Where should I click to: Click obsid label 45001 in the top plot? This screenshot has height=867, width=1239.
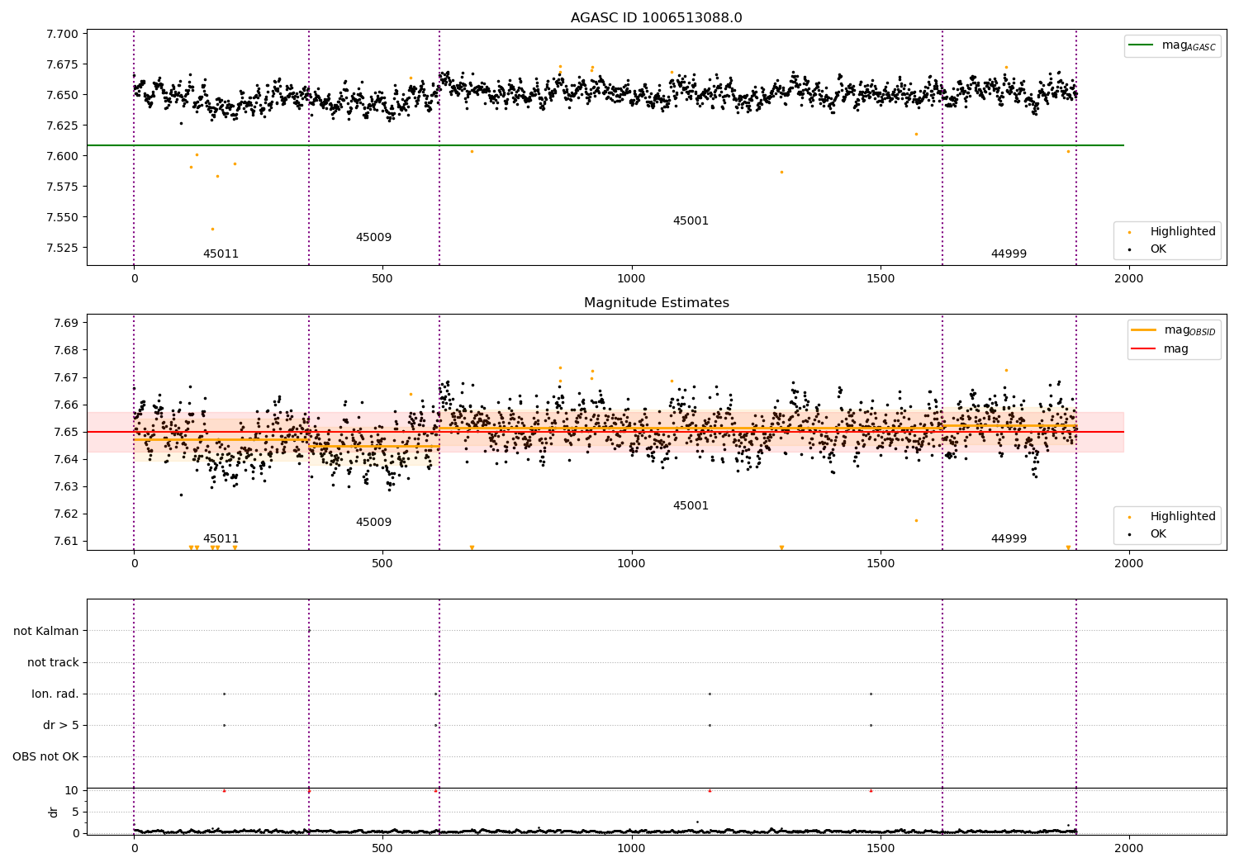691,220
